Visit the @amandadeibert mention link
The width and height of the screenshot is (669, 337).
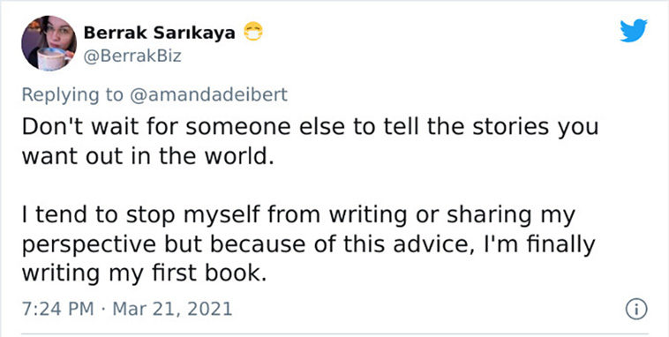tap(207, 94)
